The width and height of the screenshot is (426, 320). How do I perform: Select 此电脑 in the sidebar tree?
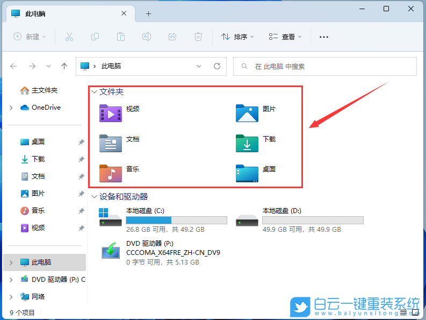45,262
